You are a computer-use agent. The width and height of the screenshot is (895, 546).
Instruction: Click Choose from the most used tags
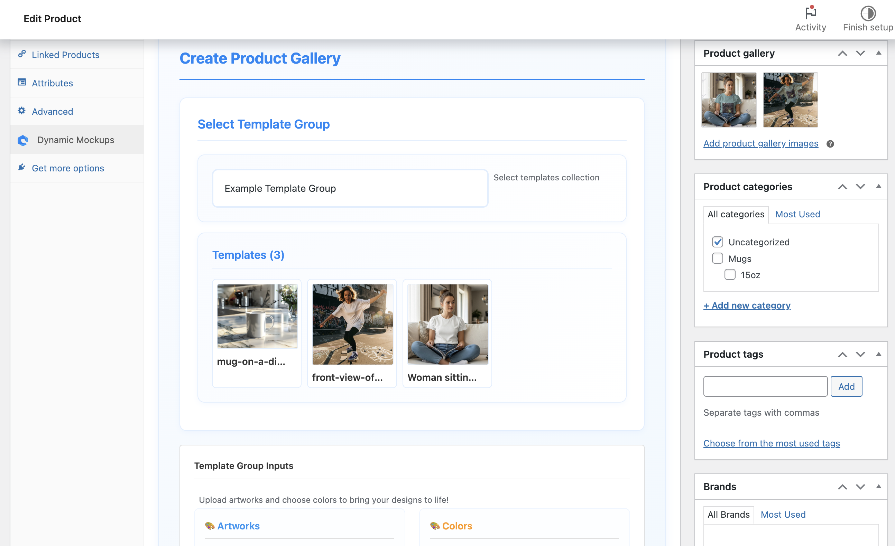tap(772, 444)
